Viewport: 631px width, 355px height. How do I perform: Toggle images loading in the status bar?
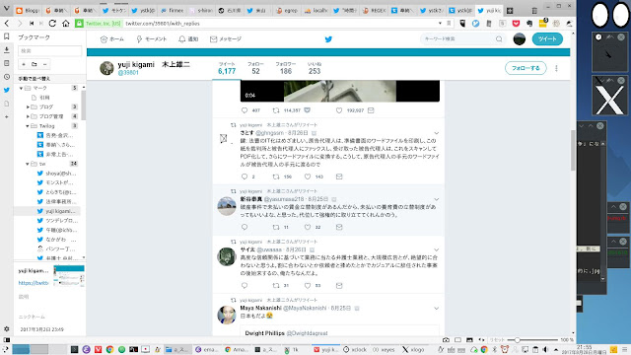click(x=469, y=339)
